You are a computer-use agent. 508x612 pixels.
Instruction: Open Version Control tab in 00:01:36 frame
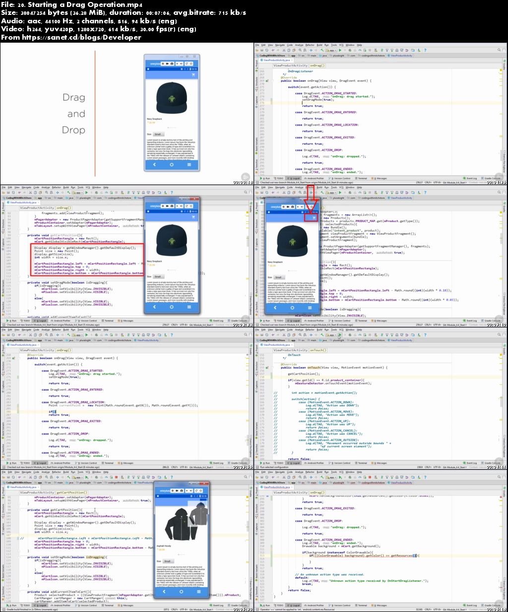339,178
